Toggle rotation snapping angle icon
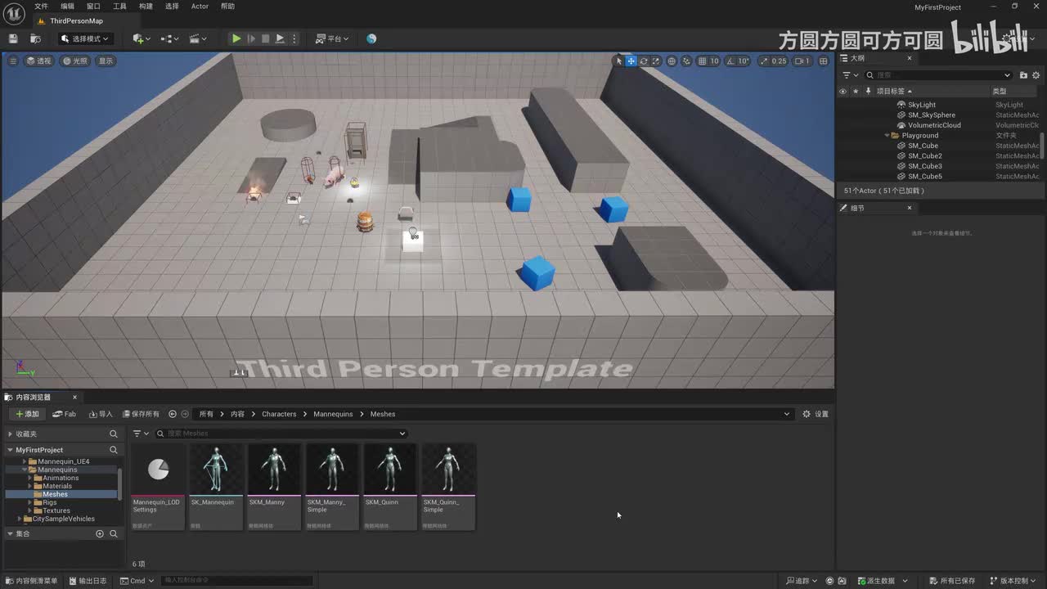1047x589 pixels. pos(731,61)
